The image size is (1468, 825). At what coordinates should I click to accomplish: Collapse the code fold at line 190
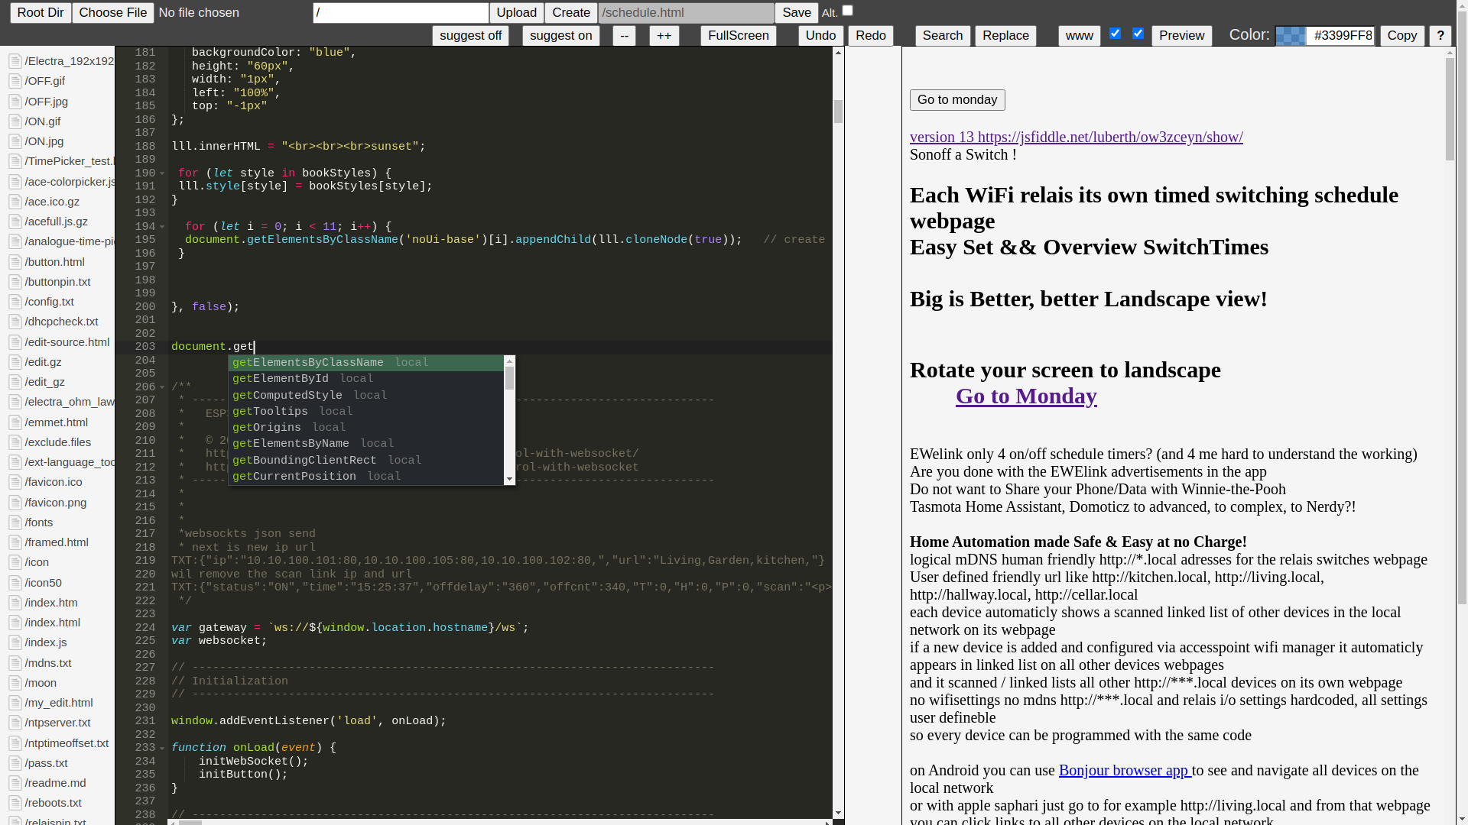coord(162,173)
